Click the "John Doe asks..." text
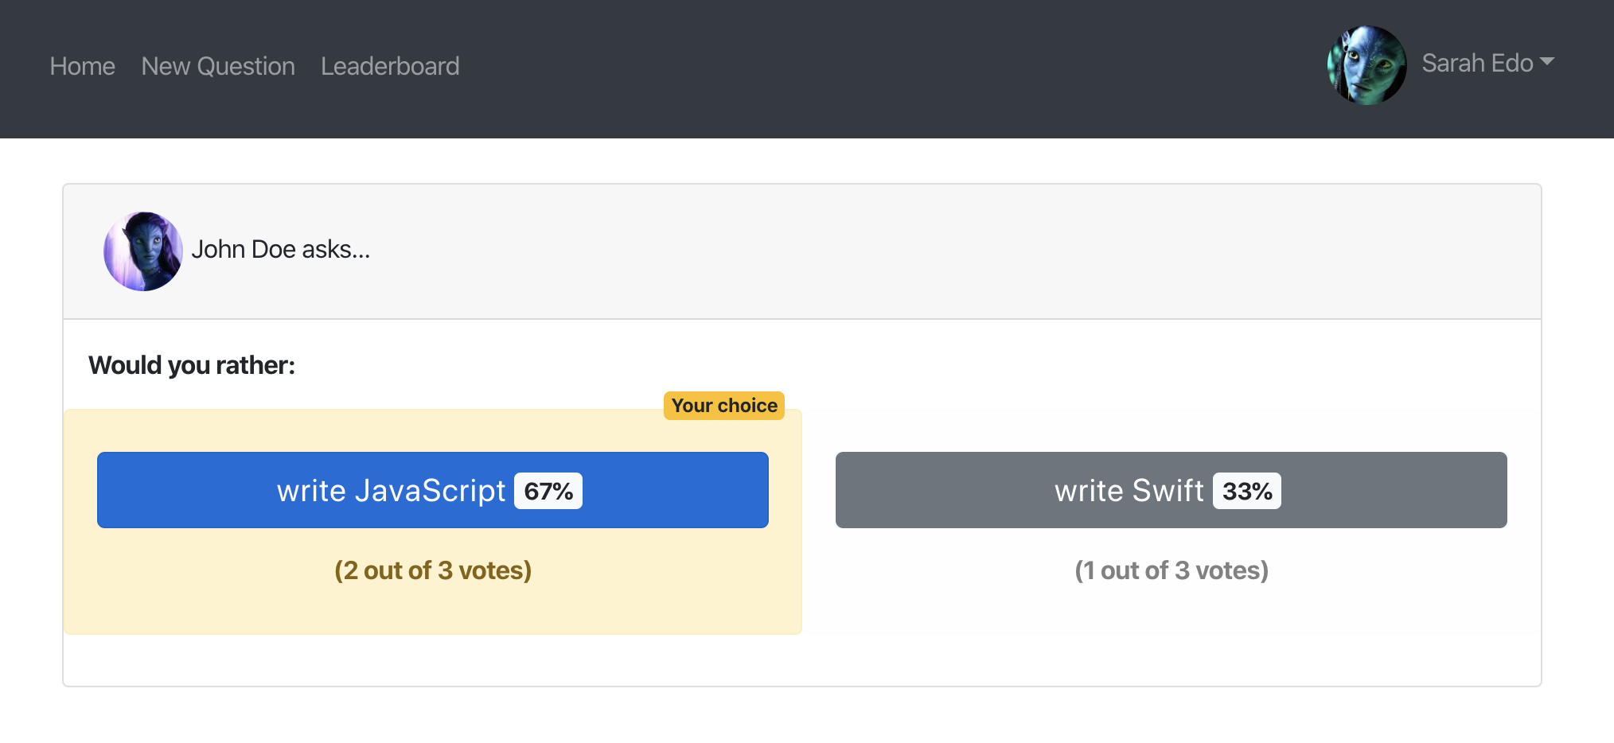Viewport: 1614px width, 743px height. [x=281, y=250]
